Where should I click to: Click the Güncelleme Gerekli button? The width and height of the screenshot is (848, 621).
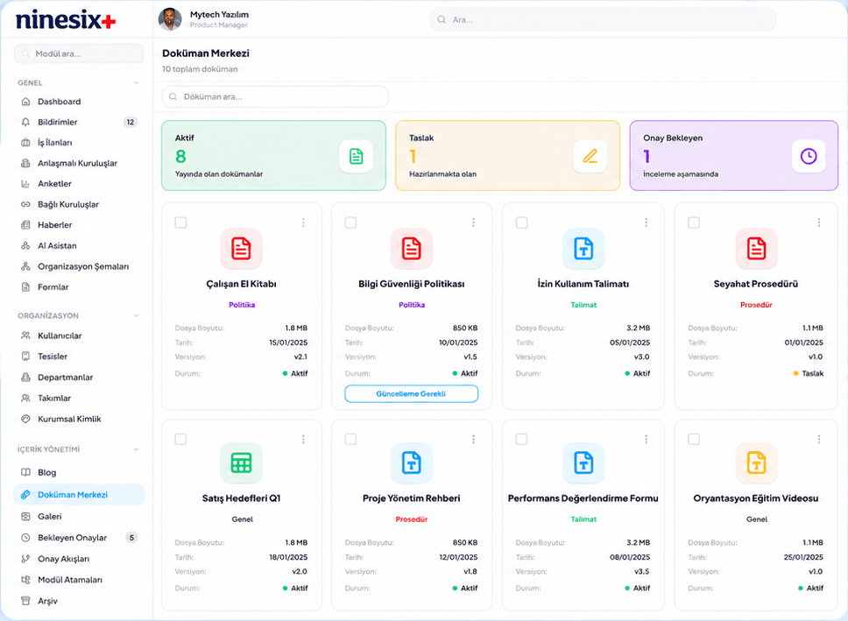point(412,394)
